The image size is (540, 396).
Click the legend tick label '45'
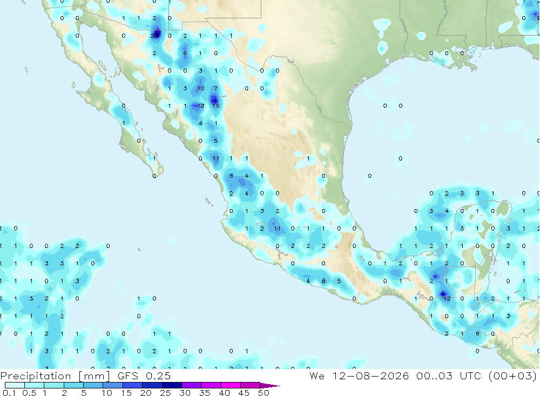point(244,393)
